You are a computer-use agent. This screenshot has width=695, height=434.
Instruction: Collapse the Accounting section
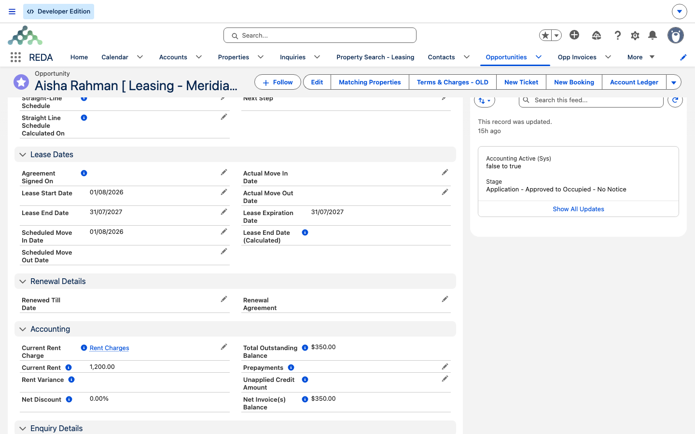pyautogui.click(x=23, y=329)
